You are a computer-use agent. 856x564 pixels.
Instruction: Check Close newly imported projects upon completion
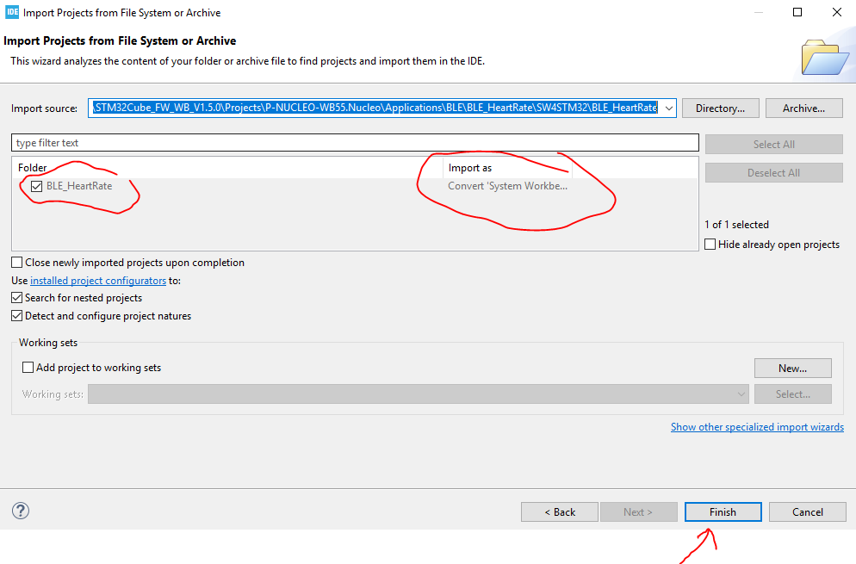(17, 262)
